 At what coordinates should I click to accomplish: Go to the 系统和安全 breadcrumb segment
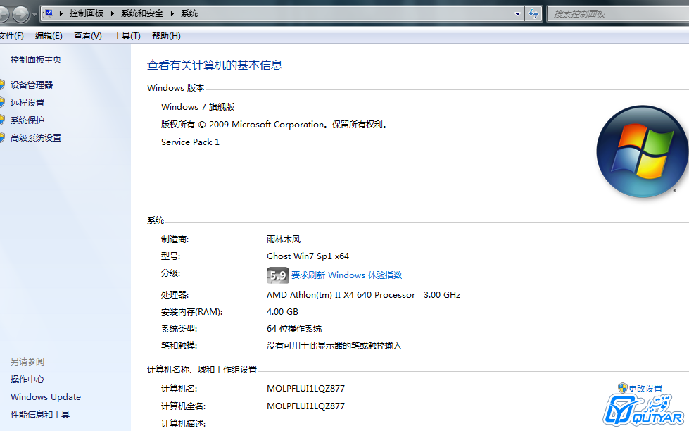point(142,13)
